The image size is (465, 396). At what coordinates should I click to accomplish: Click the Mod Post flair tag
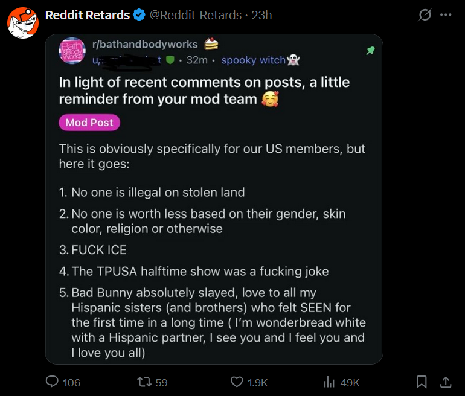pyautogui.click(x=89, y=123)
